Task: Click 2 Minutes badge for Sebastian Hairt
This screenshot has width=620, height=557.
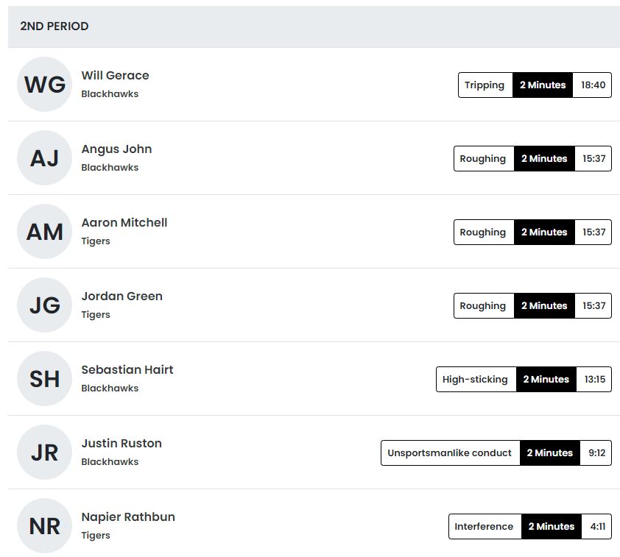Action: coord(546,379)
